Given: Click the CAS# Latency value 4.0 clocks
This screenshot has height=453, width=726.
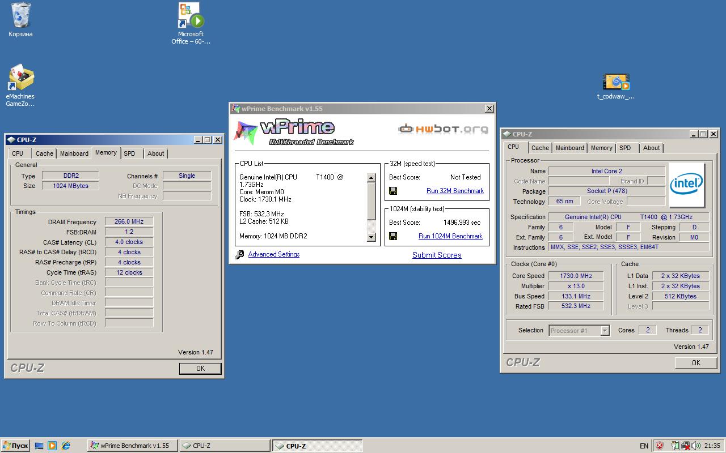Looking at the screenshot, I should pyautogui.click(x=129, y=242).
